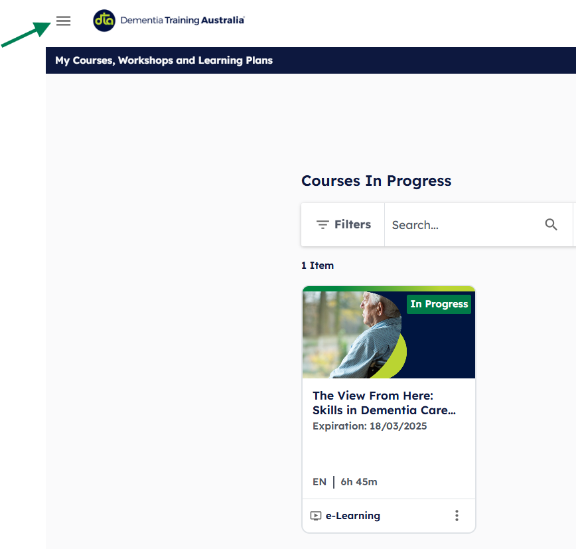Open the Filters panel

tap(343, 224)
